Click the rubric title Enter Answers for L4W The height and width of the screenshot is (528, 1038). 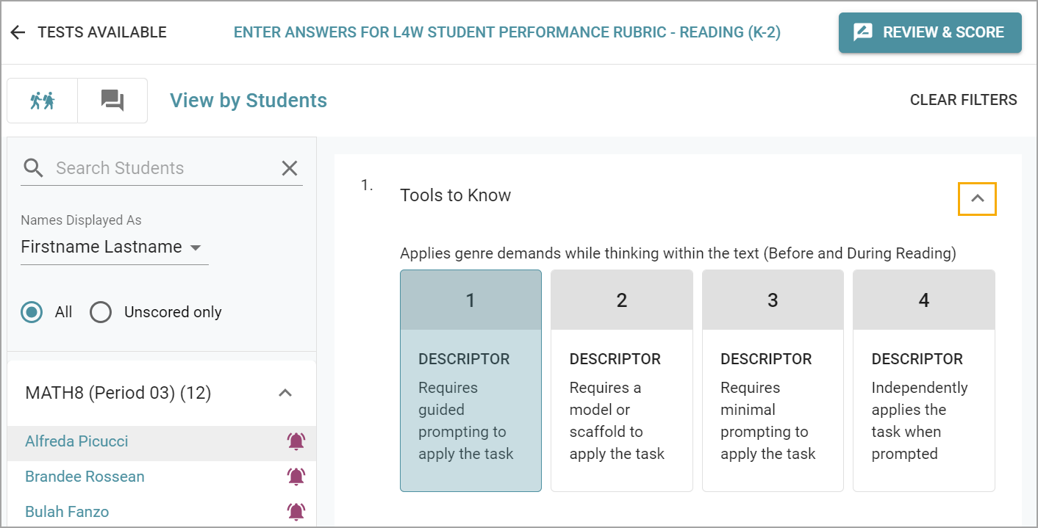click(507, 32)
